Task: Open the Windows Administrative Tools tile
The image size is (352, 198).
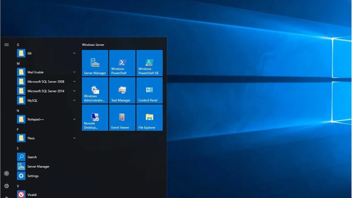Action: [95, 90]
